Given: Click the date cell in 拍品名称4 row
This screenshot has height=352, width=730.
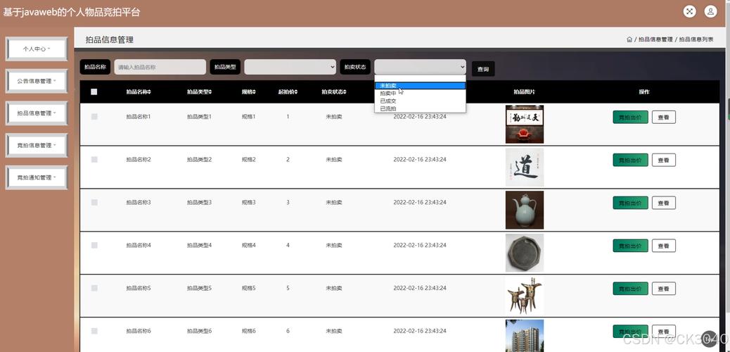Looking at the screenshot, I should pos(419,245).
